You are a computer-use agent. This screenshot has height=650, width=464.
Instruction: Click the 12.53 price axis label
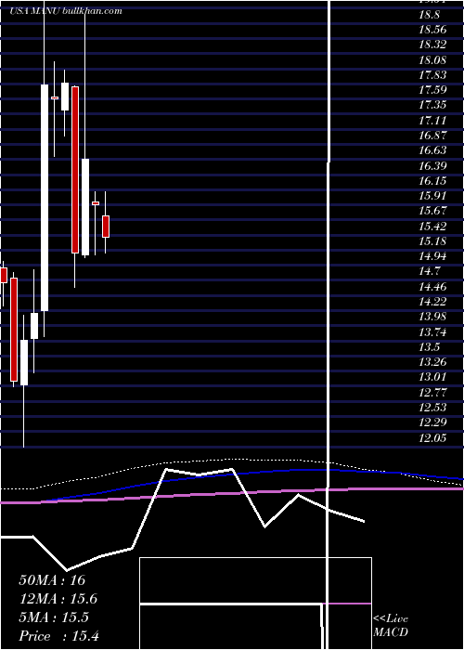[x=432, y=407]
